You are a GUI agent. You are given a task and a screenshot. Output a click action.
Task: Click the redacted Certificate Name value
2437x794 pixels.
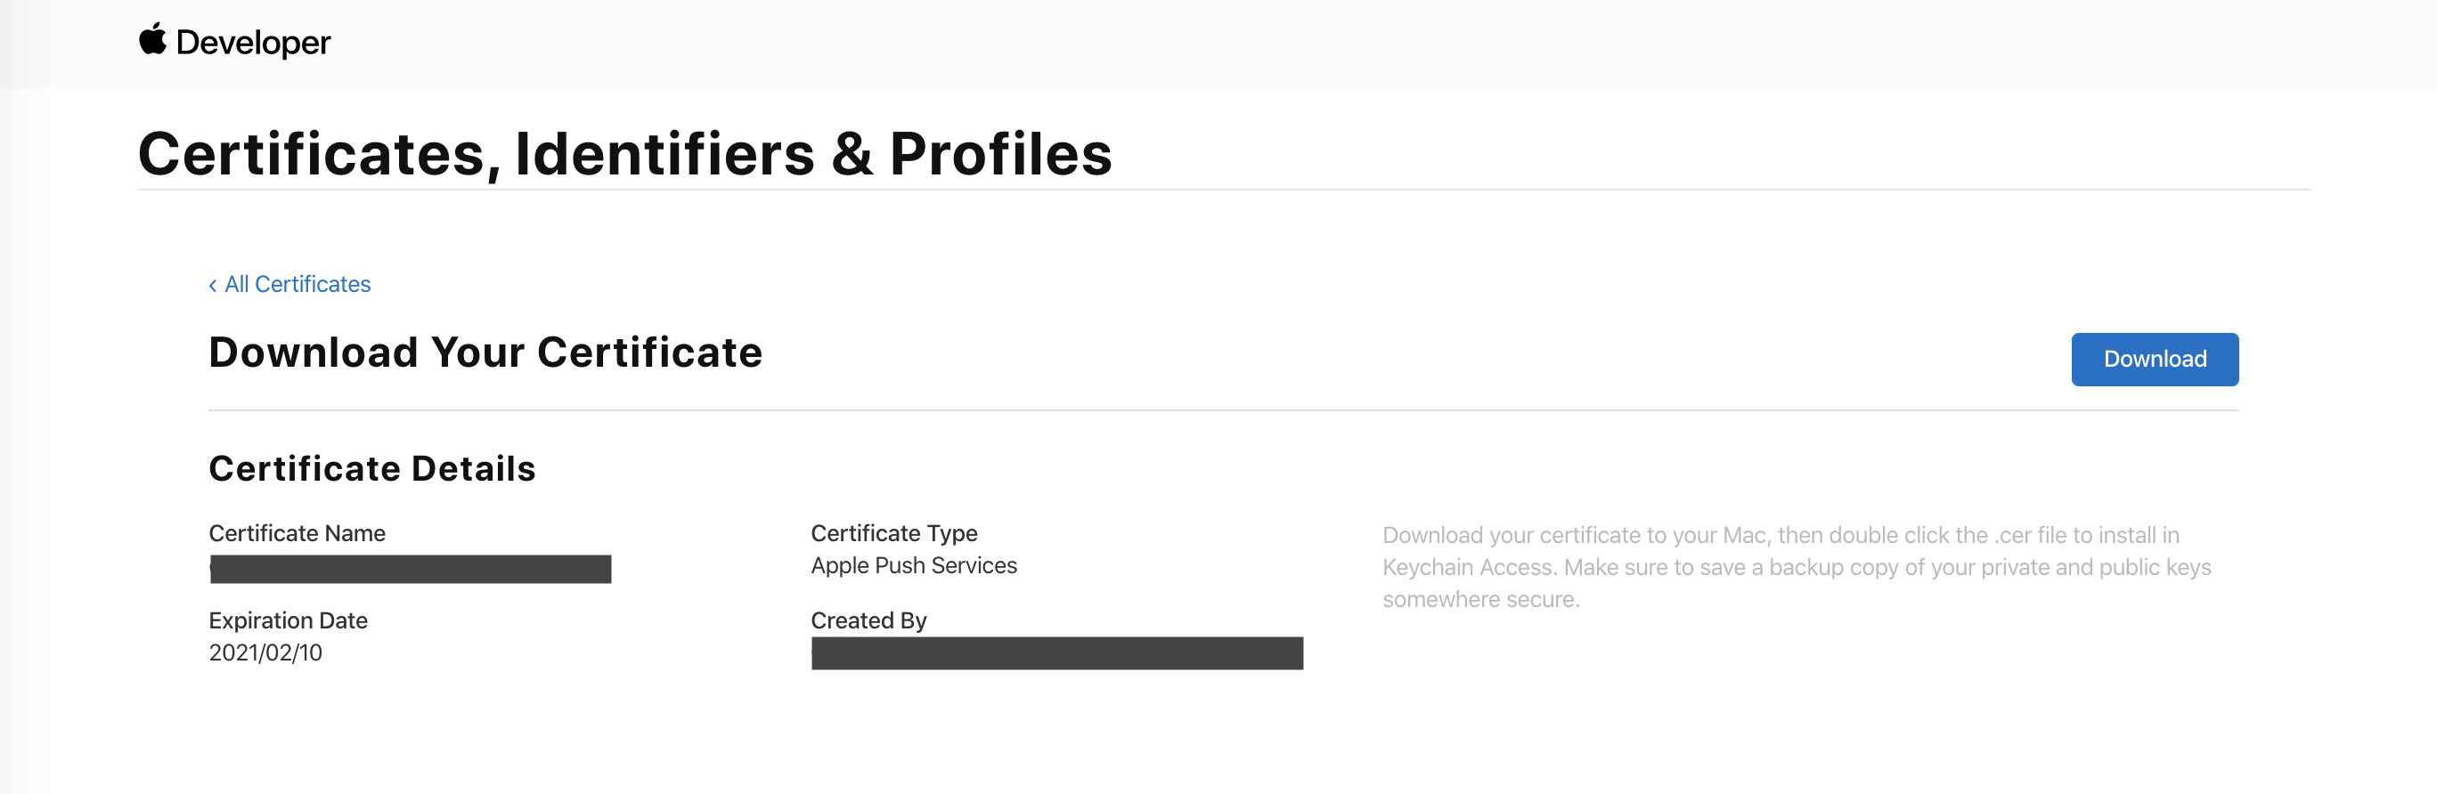click(410, 568)
